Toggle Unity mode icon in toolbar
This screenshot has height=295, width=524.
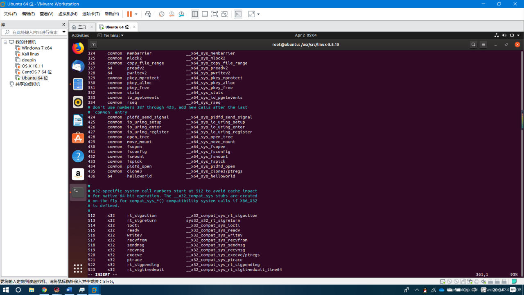click(224, 14)
